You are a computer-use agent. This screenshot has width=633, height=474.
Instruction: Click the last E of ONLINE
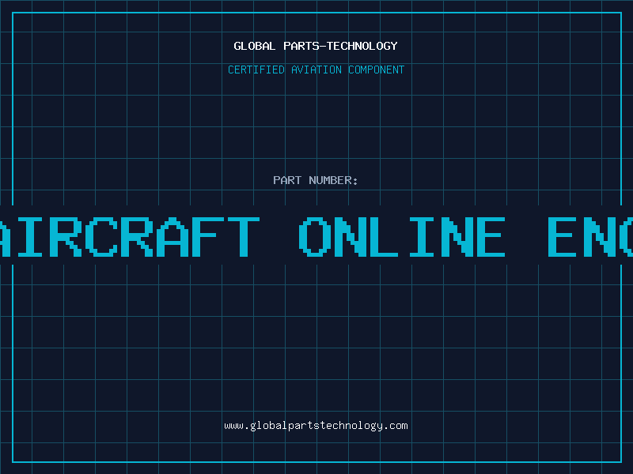tap(491, 237)
